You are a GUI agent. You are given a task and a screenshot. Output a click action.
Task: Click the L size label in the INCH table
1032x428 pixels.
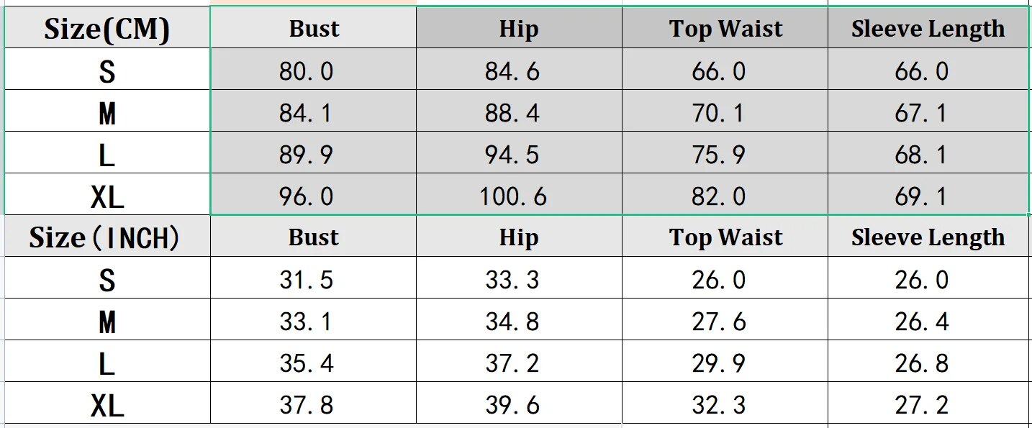point(107,364)
